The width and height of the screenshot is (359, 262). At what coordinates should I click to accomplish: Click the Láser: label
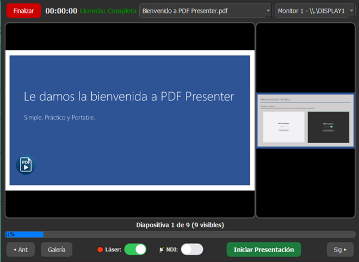pyautogui.click(x=113, y=250)
